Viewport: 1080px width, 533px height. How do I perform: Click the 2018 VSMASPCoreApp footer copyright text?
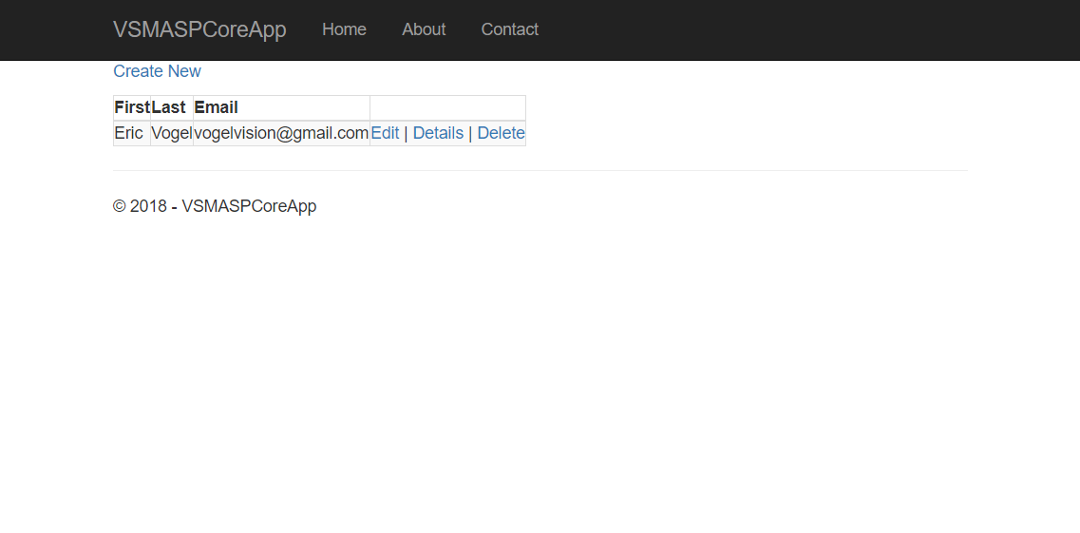click(x=215, y=206)
